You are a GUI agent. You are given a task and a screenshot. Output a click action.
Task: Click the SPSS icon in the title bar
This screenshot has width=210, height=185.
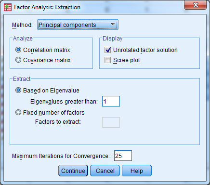pyautogui.click(x=8, y=7)
